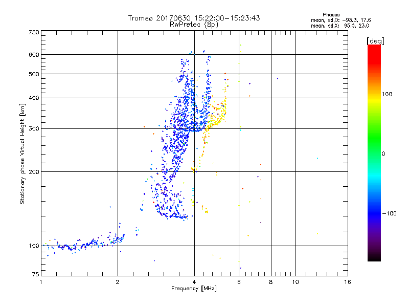Click the "Frequency [MHz]" axis label
409x307 pixels.
194,289
